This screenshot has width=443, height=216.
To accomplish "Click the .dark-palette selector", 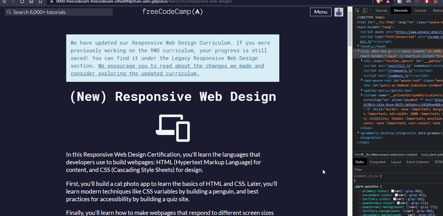I will tap(366, 186).
